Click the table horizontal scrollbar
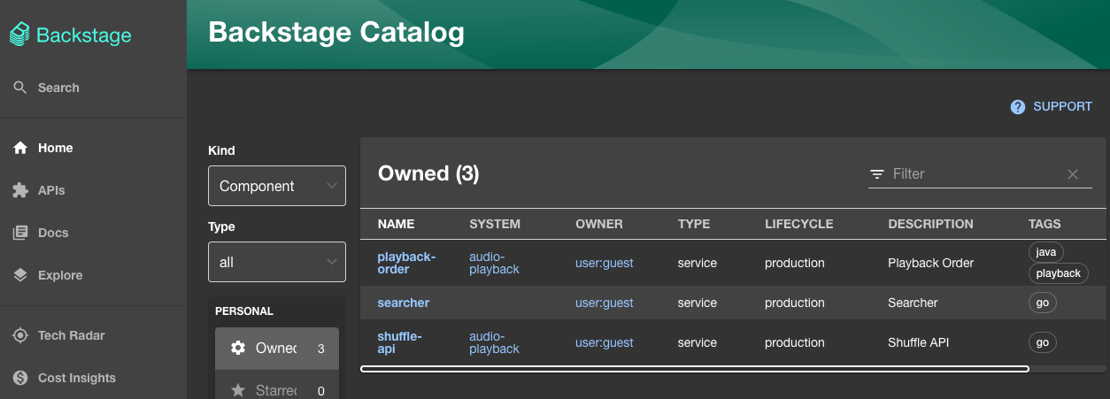This screenshot has height=399, width=1110. click(695, 369)
